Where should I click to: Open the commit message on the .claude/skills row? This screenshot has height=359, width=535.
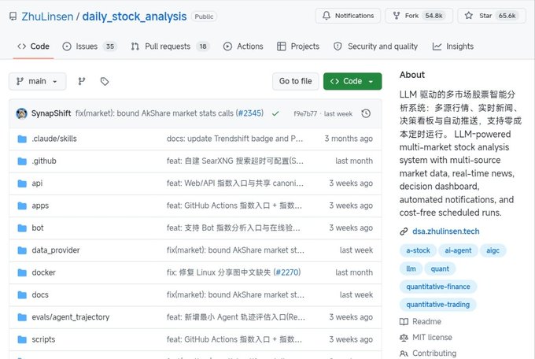click(x=234, y=139)
